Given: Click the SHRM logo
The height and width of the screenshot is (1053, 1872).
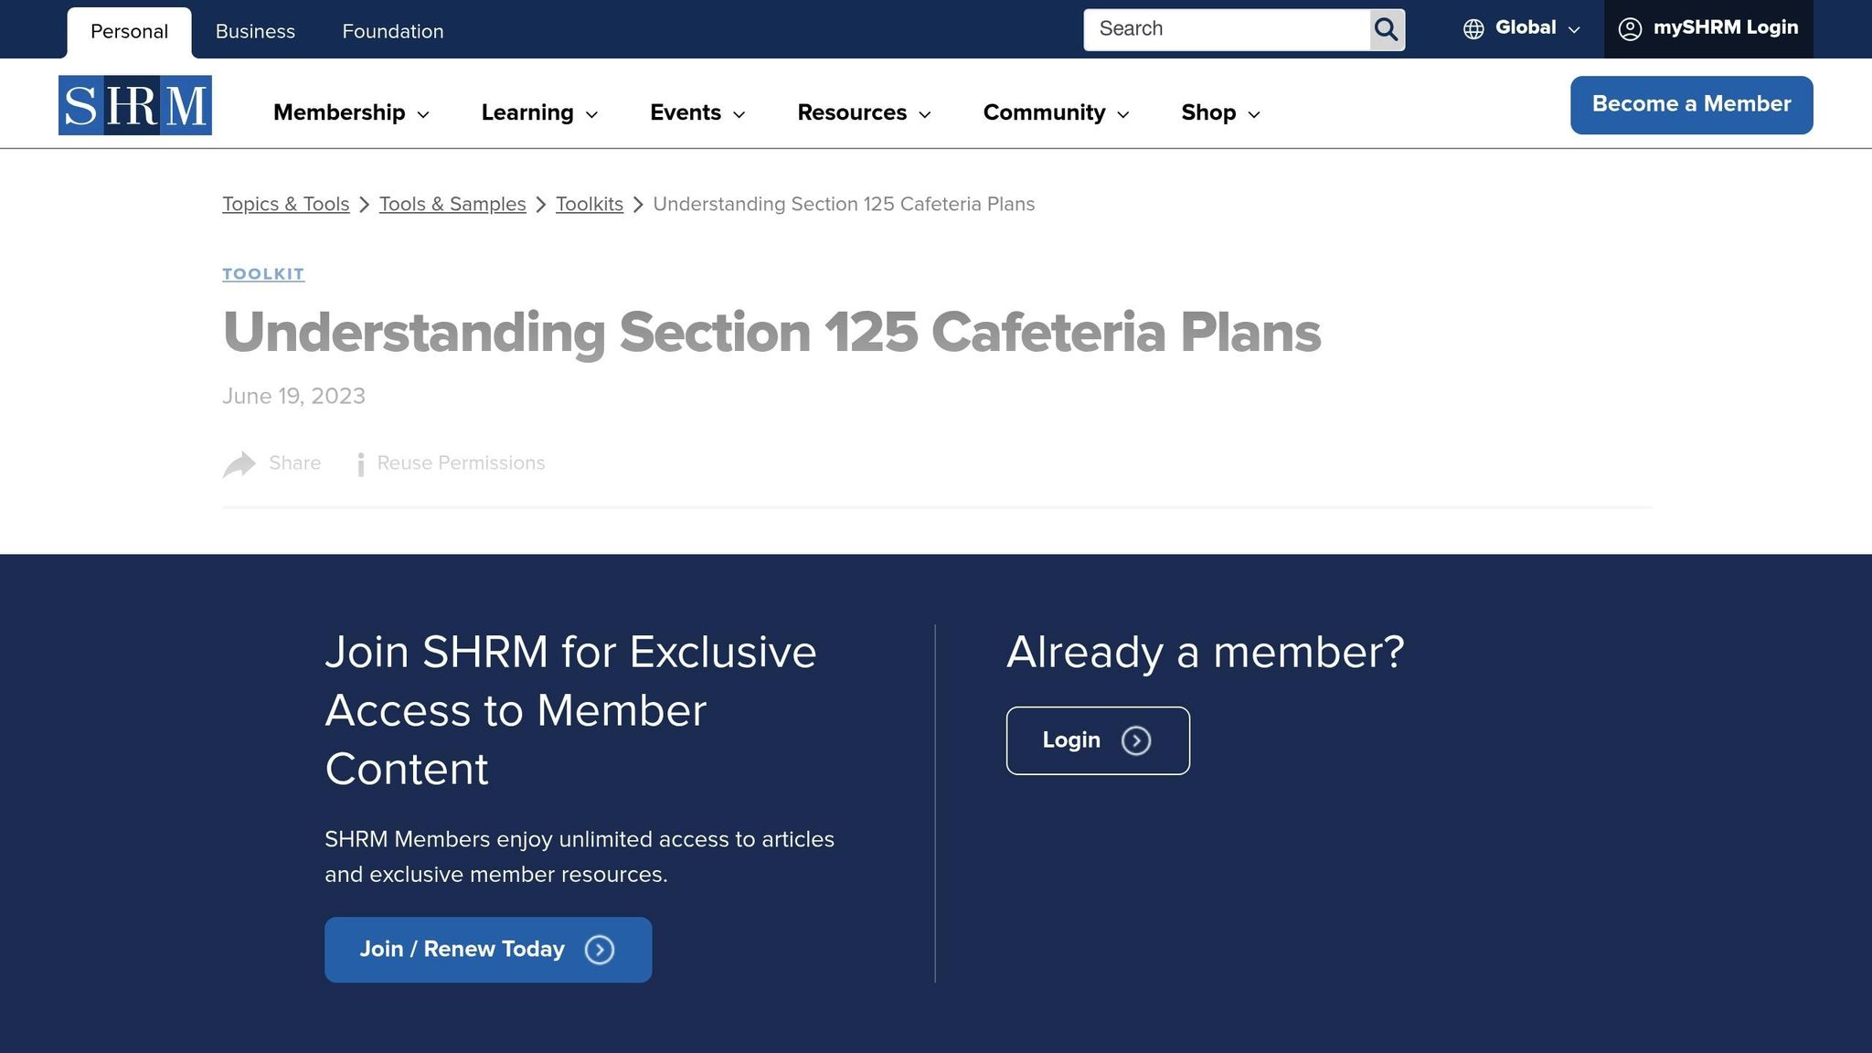Looking at the screenshot, I should coord(135,105).
